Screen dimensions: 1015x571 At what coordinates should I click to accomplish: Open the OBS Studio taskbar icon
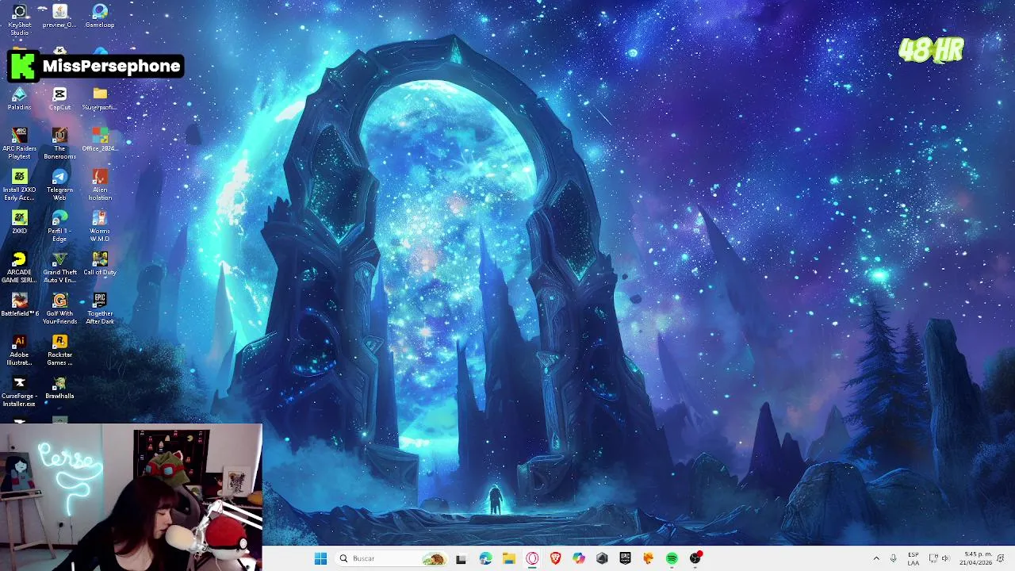(695, 558)
